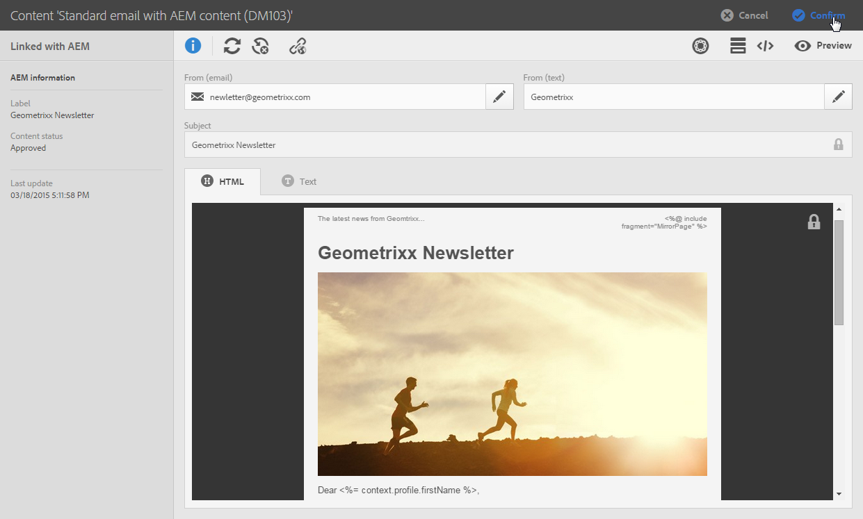Screen dimensions: 863x519
Task: Click the From email input field
Action: click(x=335, y=97)
